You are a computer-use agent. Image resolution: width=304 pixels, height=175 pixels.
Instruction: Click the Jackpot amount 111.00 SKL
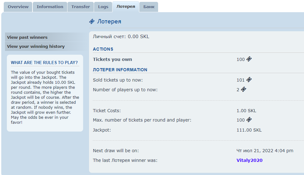click(249, 130)
